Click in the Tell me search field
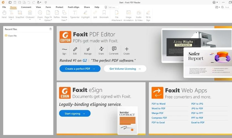Image resolution: width=232 pixels, height=138 pixels. [x=114, y=7]
